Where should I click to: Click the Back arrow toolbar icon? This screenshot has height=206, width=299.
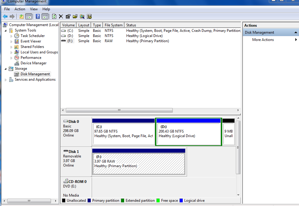(x=5, y=17)
